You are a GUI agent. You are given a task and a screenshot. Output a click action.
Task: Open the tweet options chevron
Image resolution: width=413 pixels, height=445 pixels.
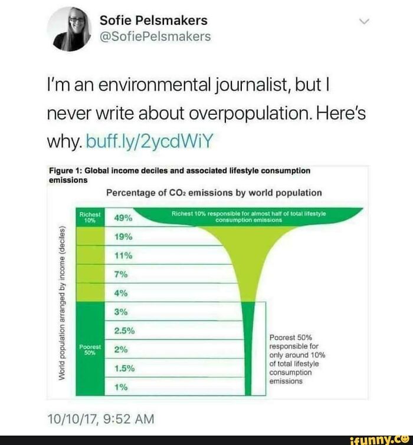pos(364,22)
